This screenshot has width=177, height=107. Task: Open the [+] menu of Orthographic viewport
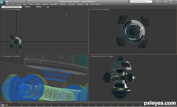[2, 56]
